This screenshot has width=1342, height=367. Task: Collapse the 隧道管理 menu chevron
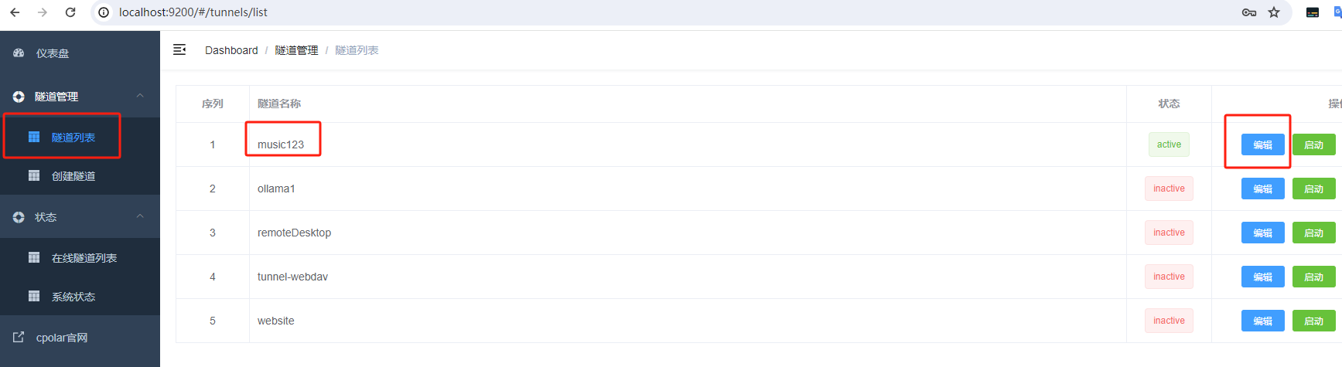(140, 96)
